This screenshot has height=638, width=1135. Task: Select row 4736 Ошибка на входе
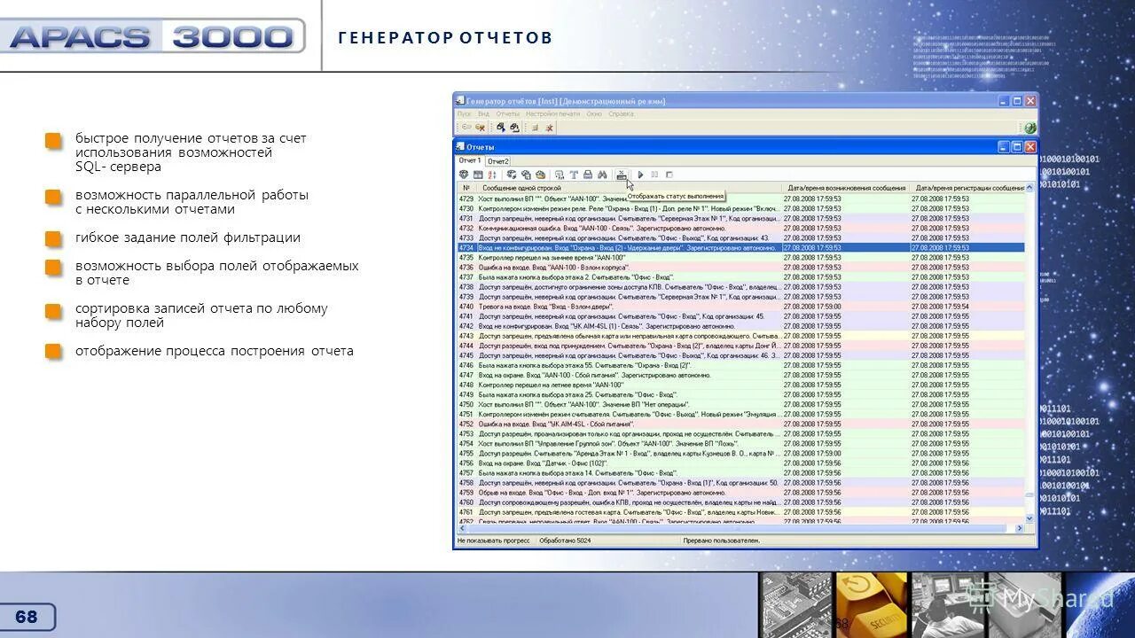point(740,268)
